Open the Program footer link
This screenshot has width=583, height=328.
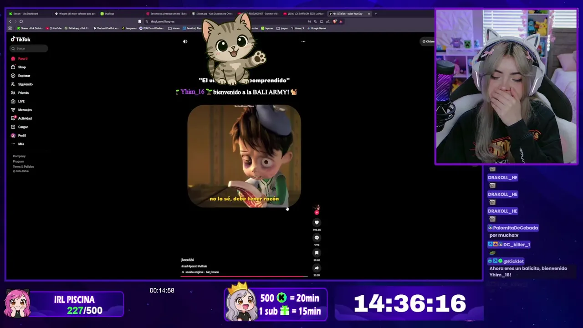[x=18, y=161]
